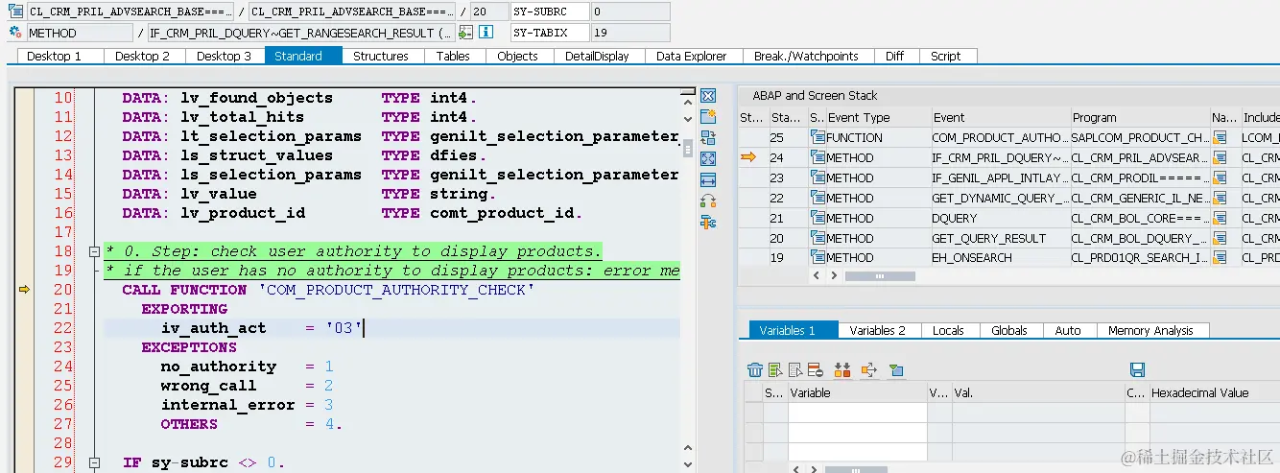Image resolution: width=1280 pixels, height=473 pixels.
Task: Click the program icon in front of CL_CRM_PRIL_ADVSEARCH_BASE
Action: (x=15, y=12)
